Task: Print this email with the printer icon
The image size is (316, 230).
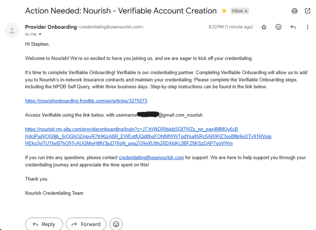Action: click(295, 11)
